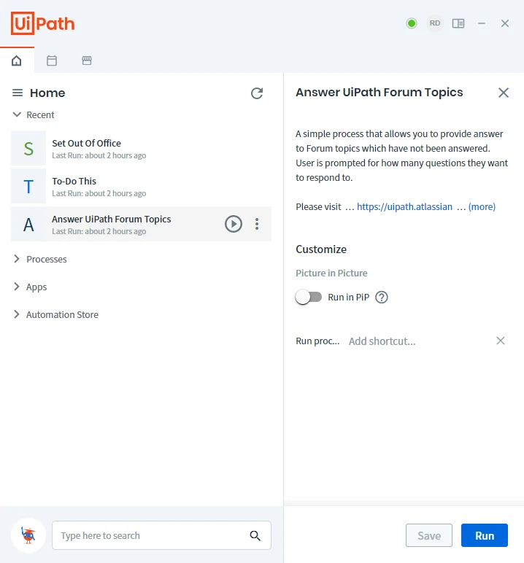Viewport: 524px width, 563px height.
Task: Switch to the marketplace store tab
Action: pyautogui.click(x=87, y=61)
